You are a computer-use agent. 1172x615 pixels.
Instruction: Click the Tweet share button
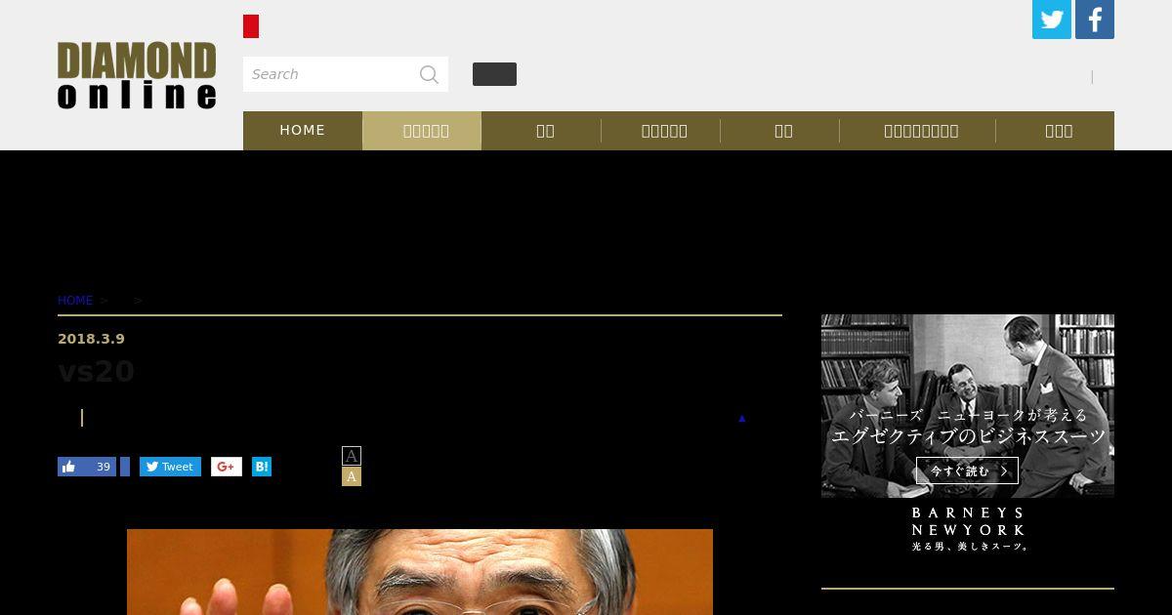[x=170, y=467]
